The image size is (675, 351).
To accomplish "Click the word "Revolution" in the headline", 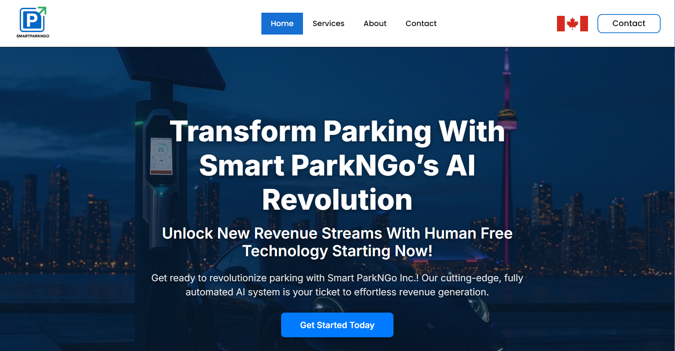I will pyautogui.click(x=337, y=200).
